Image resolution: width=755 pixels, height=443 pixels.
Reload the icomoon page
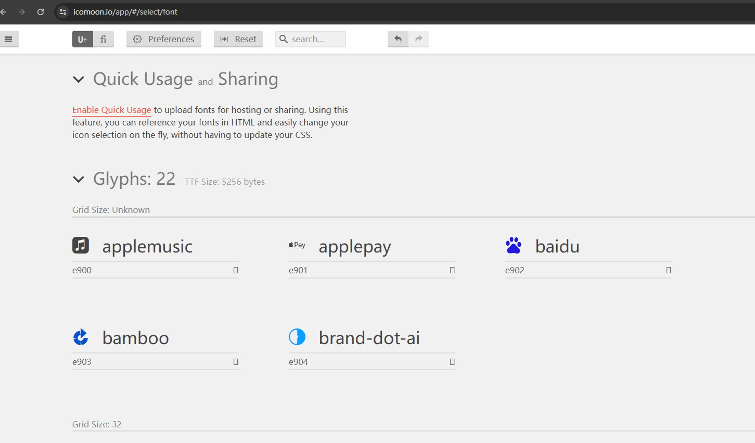click(41, 11)
